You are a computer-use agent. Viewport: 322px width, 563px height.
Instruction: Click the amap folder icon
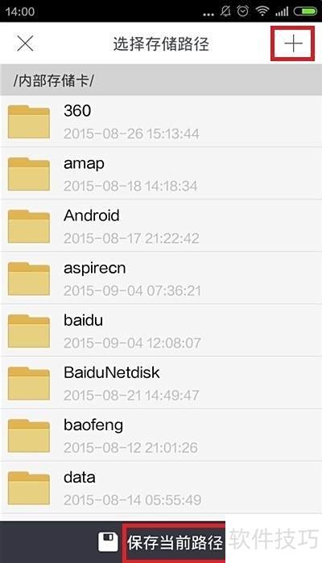click(x=29, y=174)
